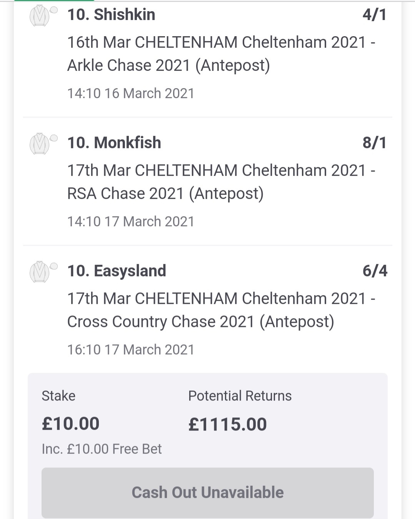Select the Monkfish selection name
The width and height of the screenshot is (415, 519).
pos(114,143)
